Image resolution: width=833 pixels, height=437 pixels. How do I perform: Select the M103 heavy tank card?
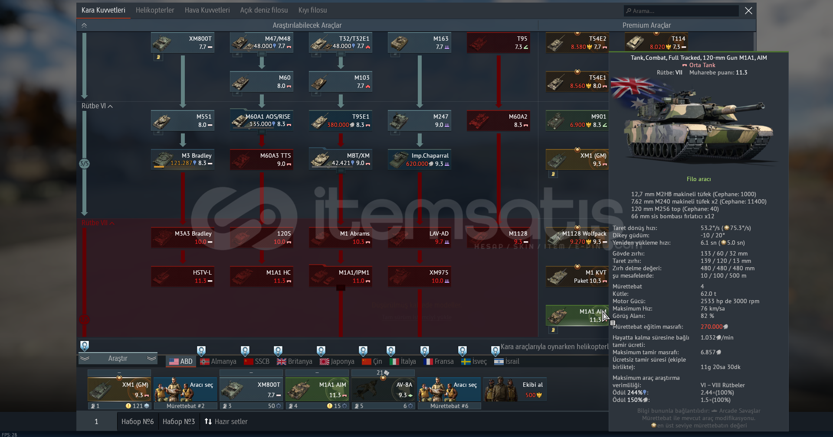pyautogui.click(x=341, y=81)
